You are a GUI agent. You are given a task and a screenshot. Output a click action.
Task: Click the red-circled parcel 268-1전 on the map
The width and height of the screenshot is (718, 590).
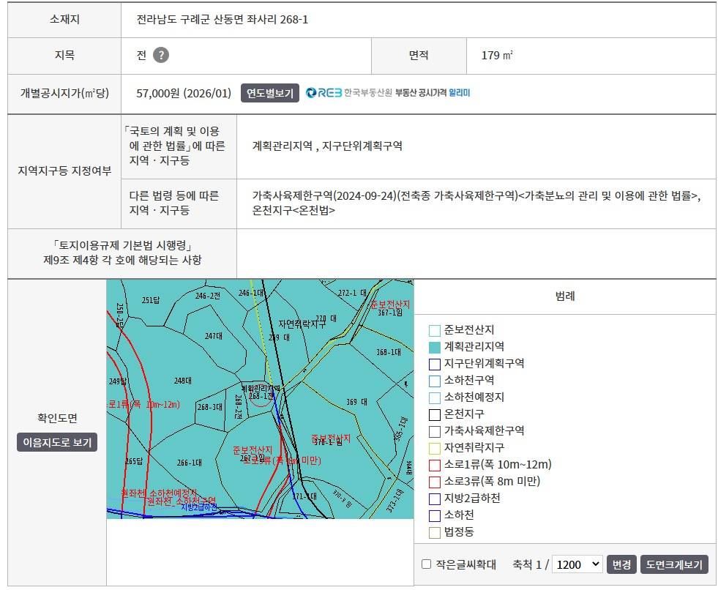coord(261,397)
